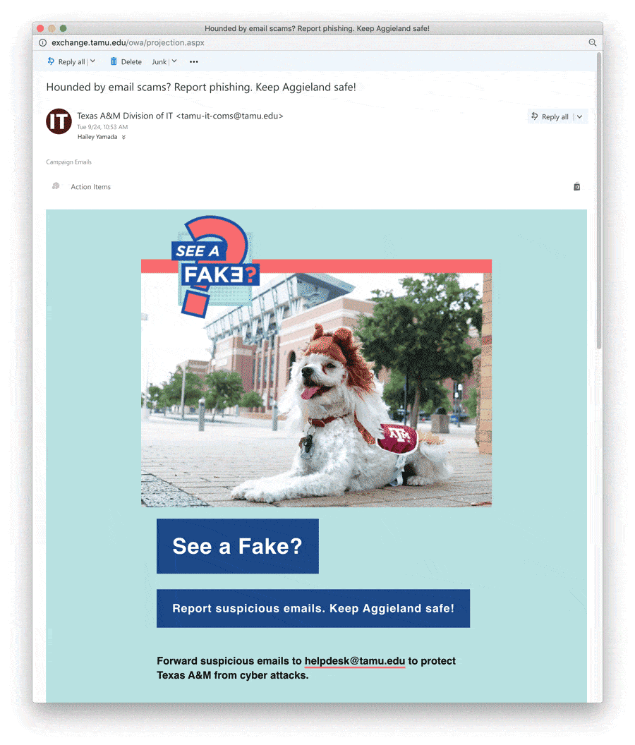
Task: Click the Action Items icon
Action: (56, 186)
